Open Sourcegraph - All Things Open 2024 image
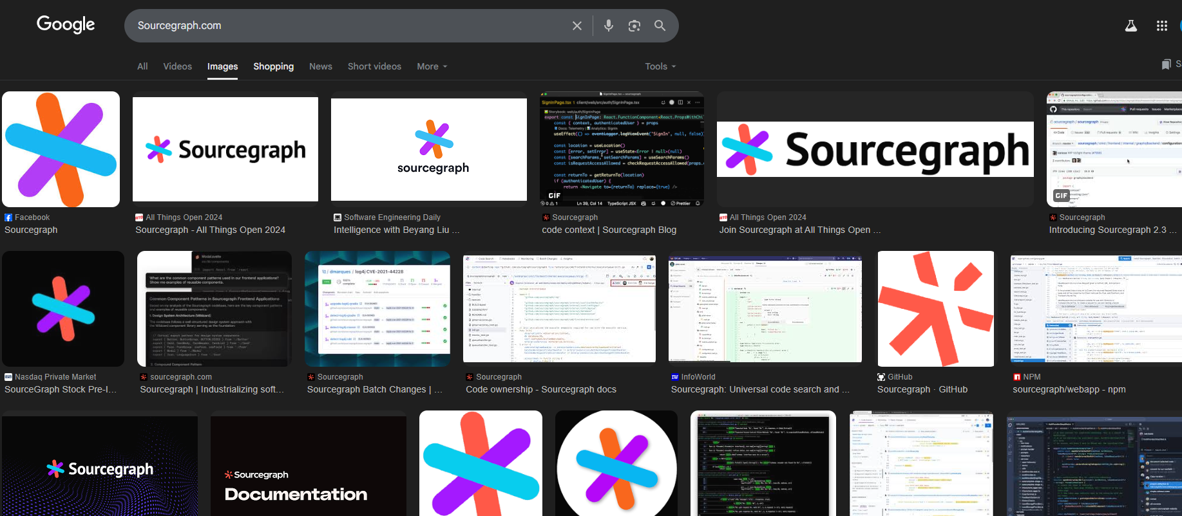1182x516 pixels. click(x=225, y=149)
